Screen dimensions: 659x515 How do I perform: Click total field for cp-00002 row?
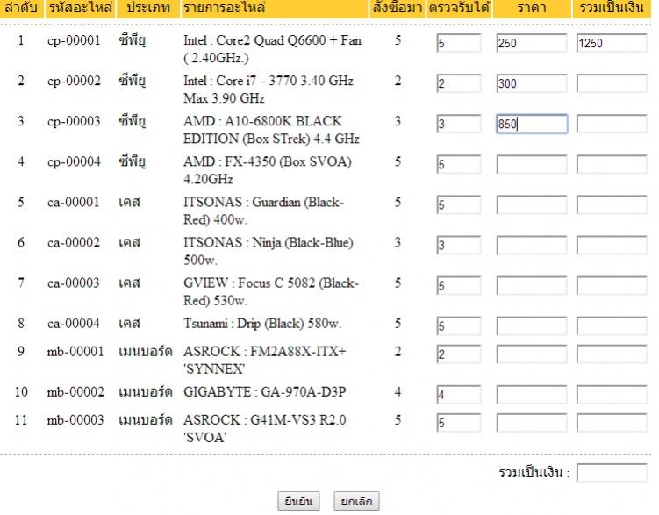coord(612,83)
